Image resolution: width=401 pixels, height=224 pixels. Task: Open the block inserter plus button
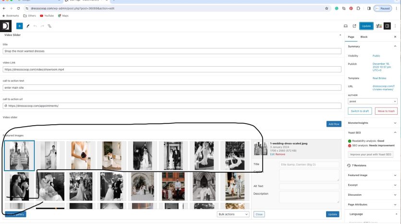[x=19, y=26]
